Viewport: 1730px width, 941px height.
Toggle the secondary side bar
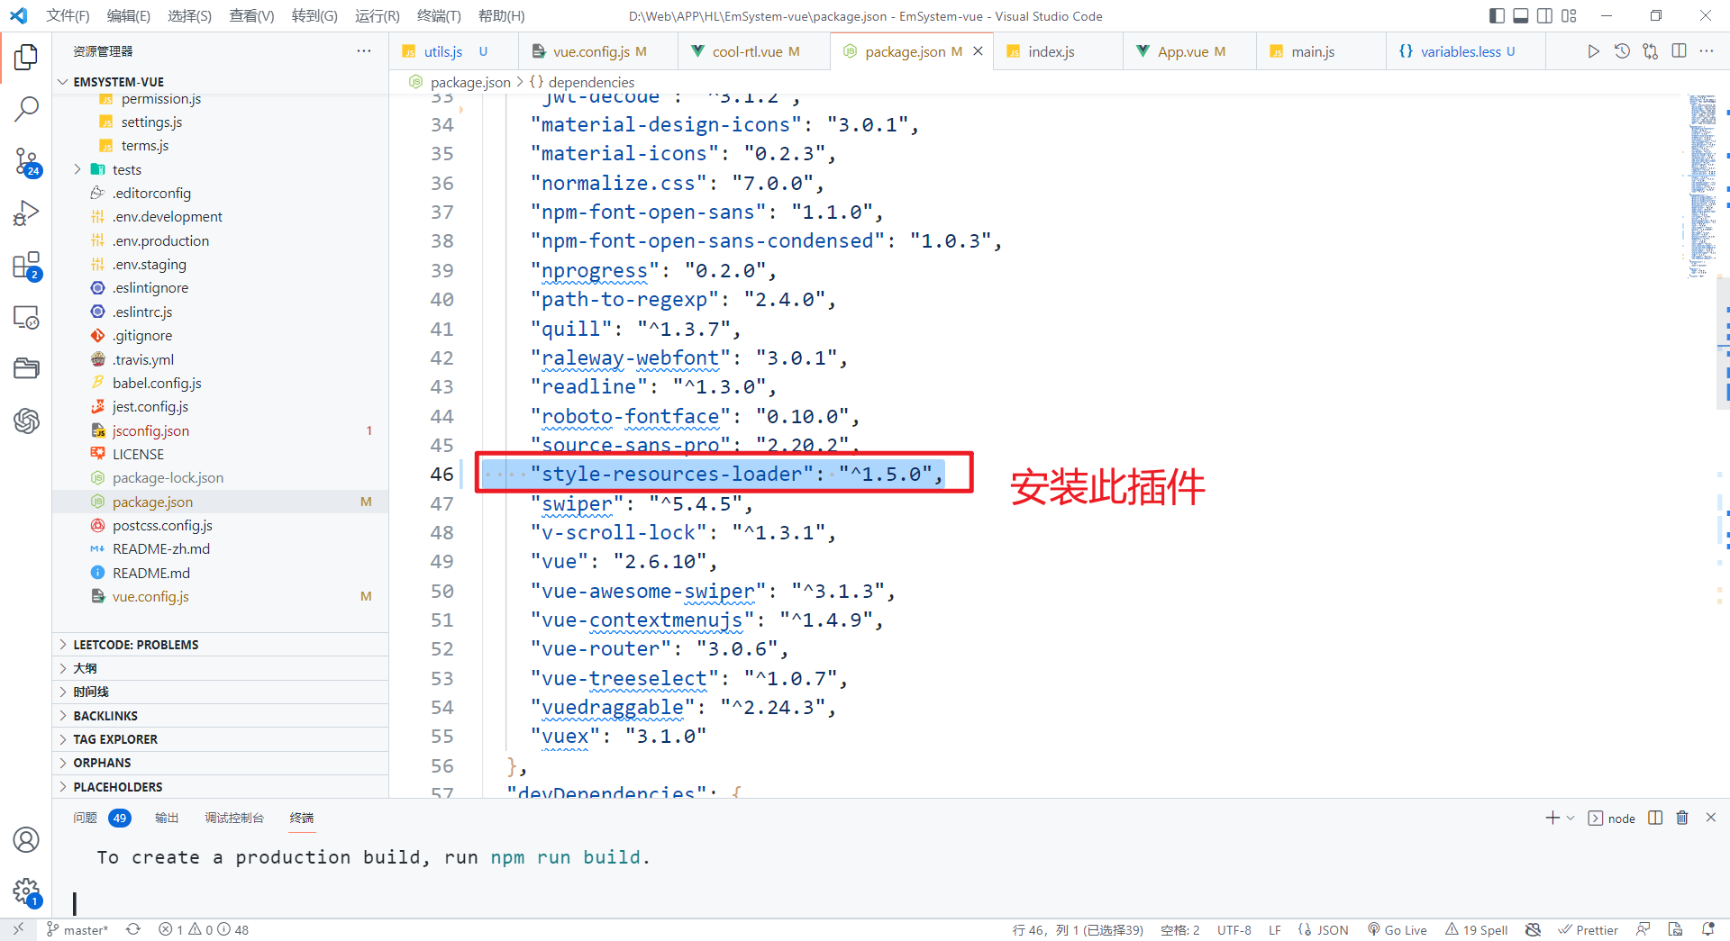click(x=1544, y=15)
